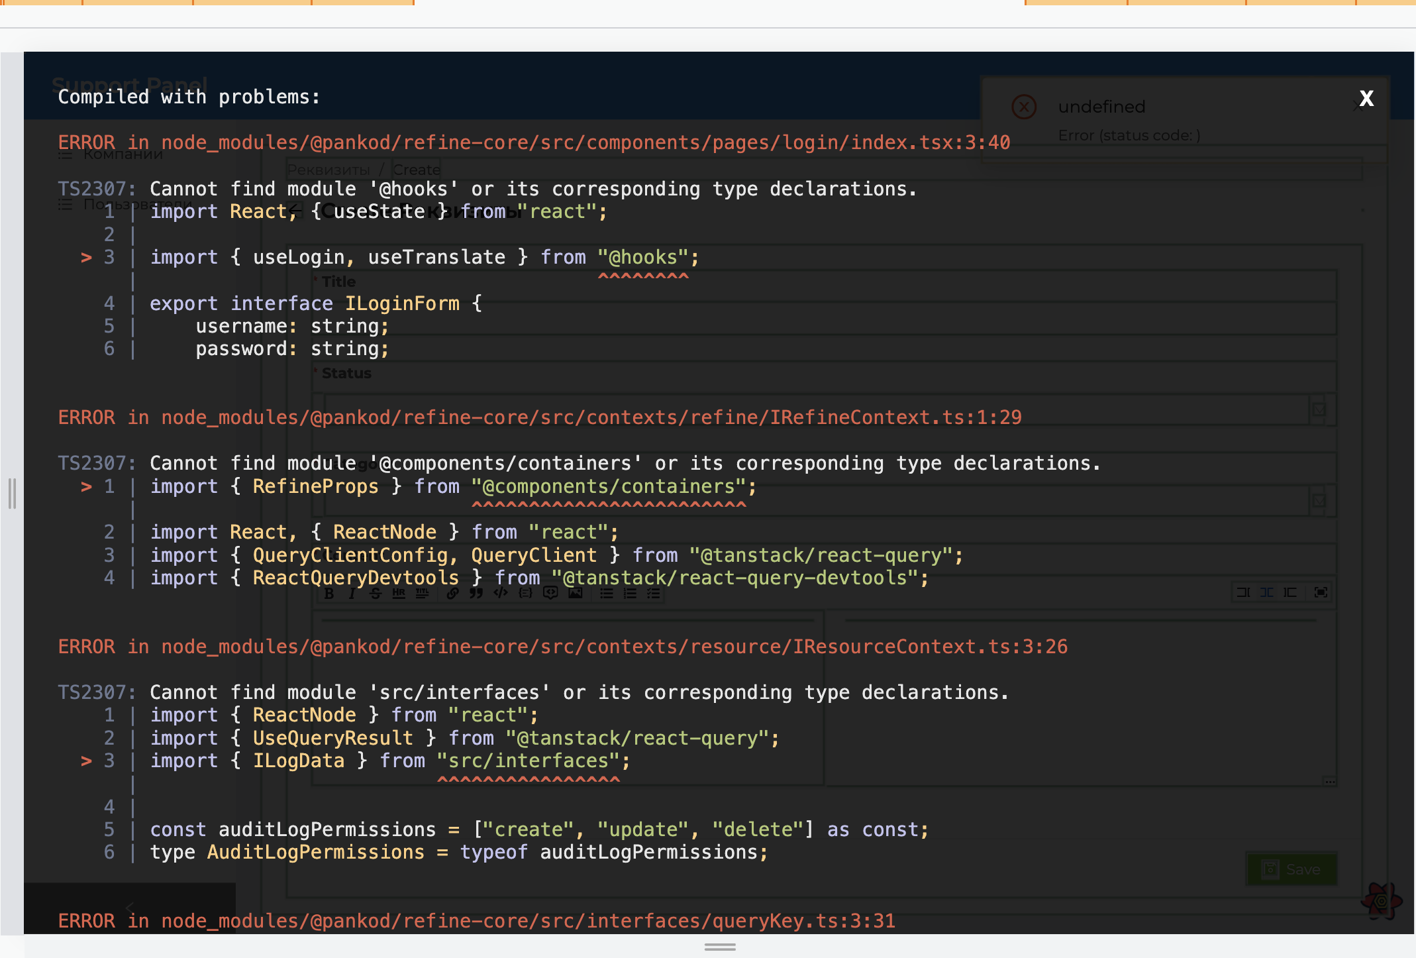The width and height of the screenshot is (1416, 958).
Task: Click the dimmed Save button
Action: (x=1291, y=869)
